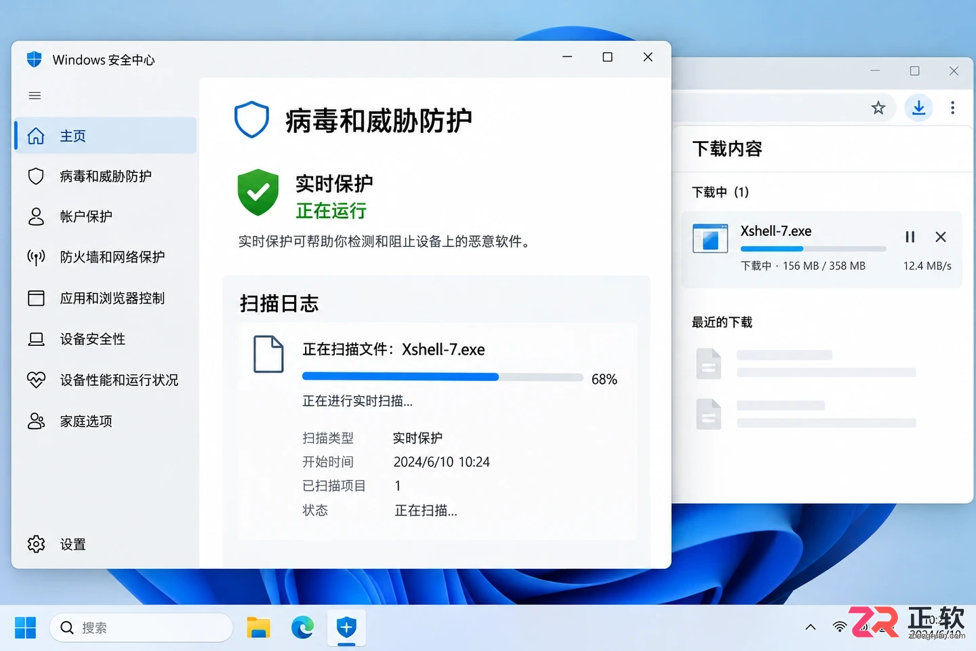
Task: Click the heart pulse icon for device health
Action: [x=36, y=380]
